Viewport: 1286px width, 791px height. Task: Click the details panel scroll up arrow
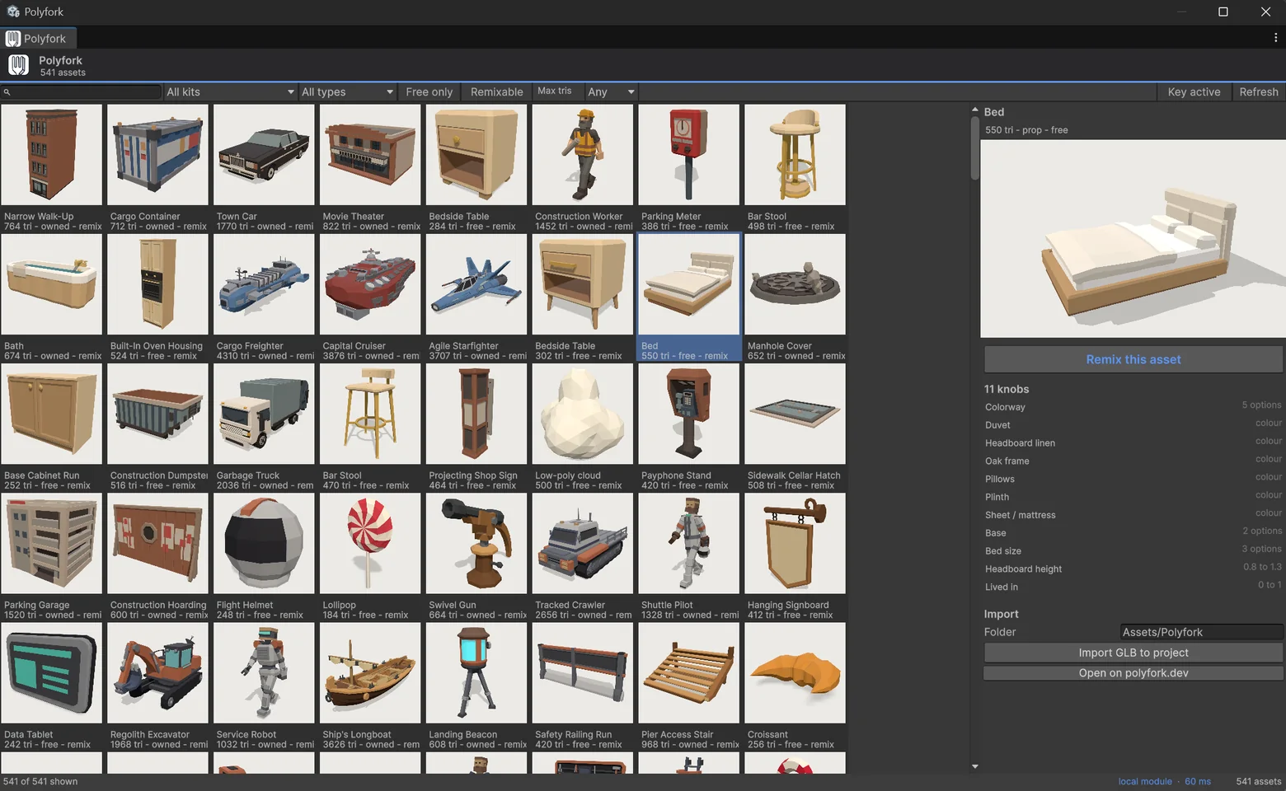[x=974, y=110]
